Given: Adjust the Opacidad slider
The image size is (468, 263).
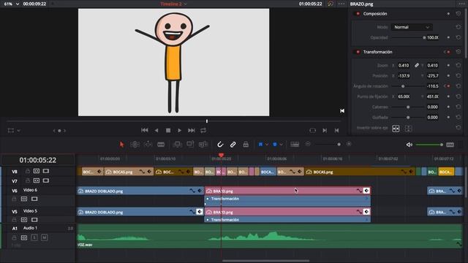Looking at the screenshot, I should (x=408, y=37).
